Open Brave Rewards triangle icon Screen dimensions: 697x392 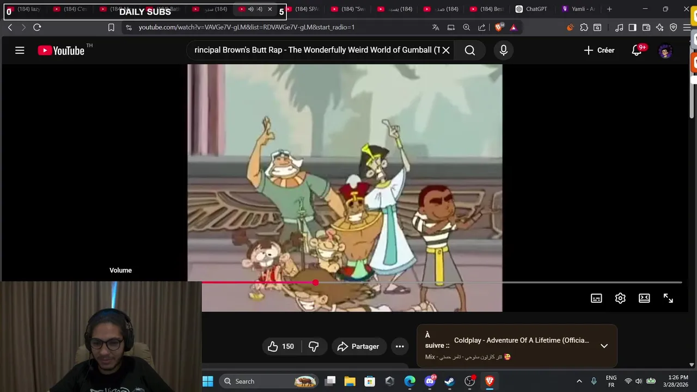click(513, 27)
